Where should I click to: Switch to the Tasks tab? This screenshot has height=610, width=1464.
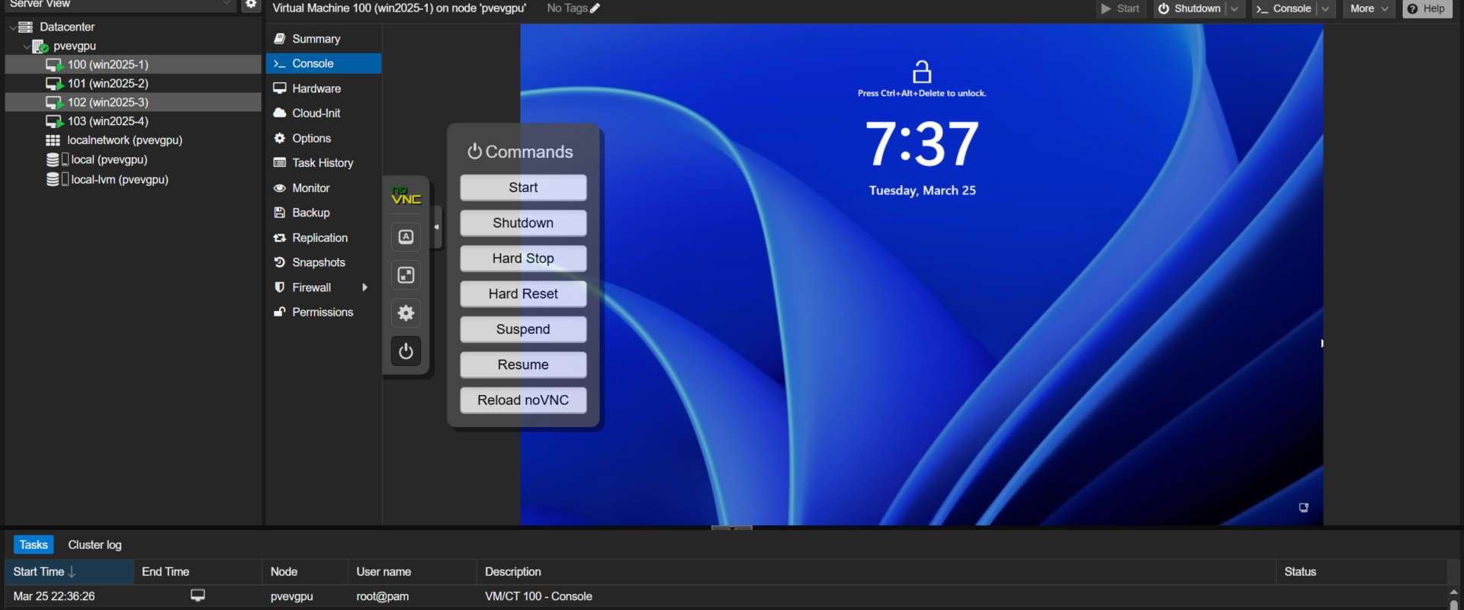coord(34,544)
